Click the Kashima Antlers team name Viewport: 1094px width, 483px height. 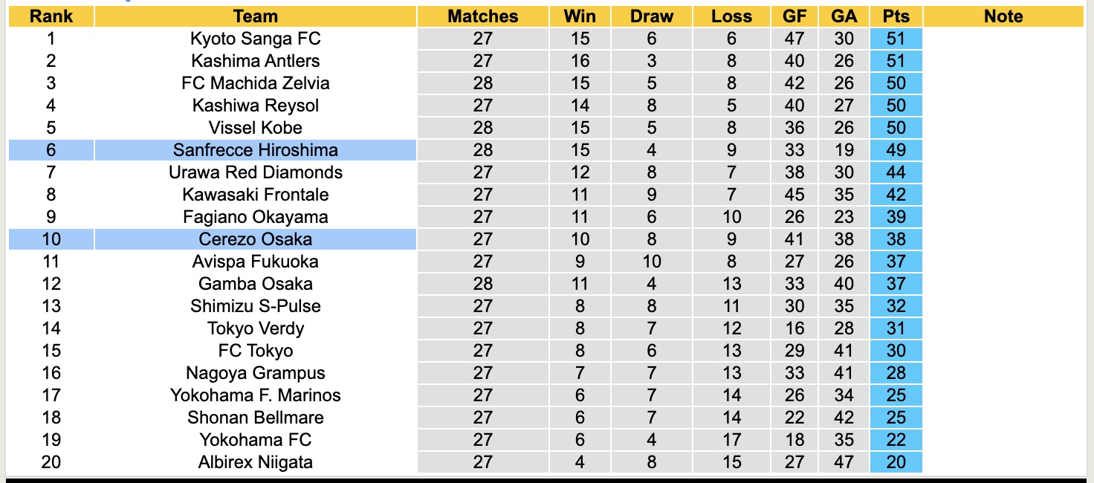coord(255,61)
